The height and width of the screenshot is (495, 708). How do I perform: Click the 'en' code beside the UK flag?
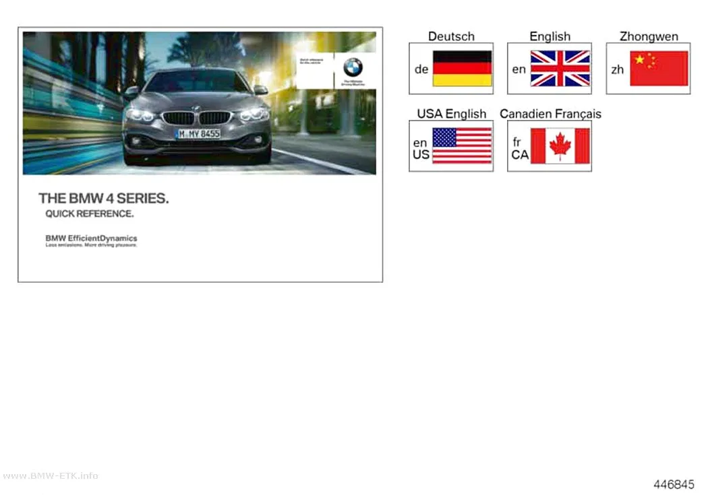tap(519, 69)
